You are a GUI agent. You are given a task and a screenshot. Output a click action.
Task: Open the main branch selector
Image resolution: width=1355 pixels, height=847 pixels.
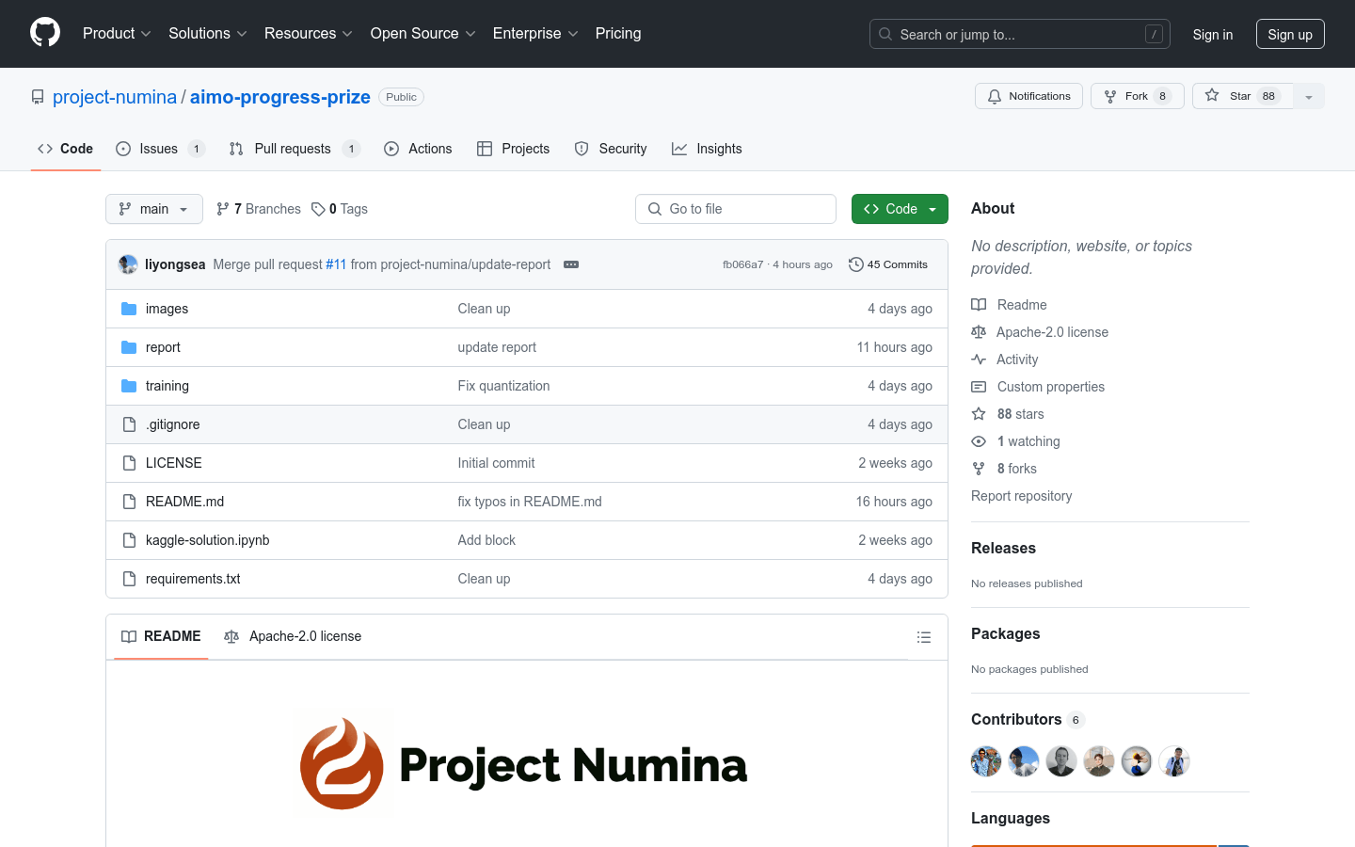(x=154, y=209)
